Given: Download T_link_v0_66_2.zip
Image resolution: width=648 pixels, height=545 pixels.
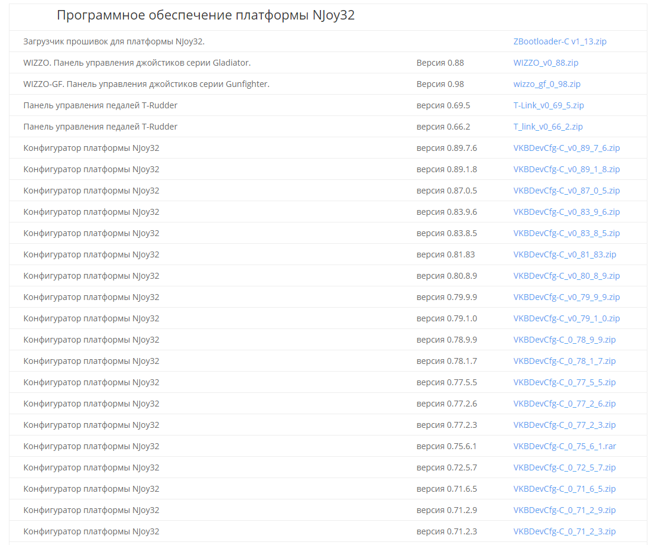Looking at the screenshot, I should pos(548,127).
